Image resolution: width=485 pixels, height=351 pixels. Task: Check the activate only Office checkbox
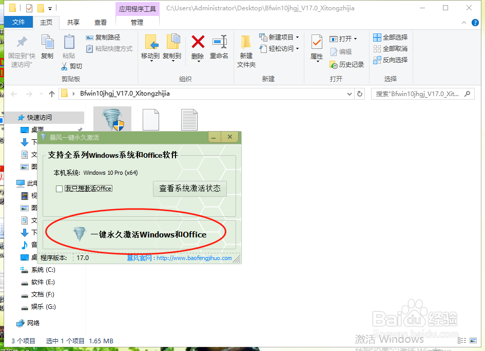pyautogui.click(x=60, y=189)
